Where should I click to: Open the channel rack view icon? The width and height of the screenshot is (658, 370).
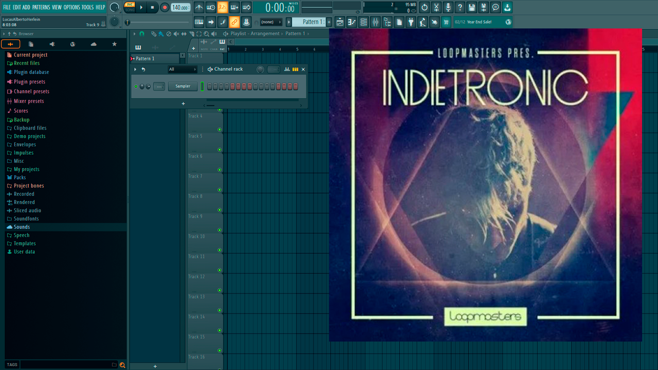(x=364, y=22)
